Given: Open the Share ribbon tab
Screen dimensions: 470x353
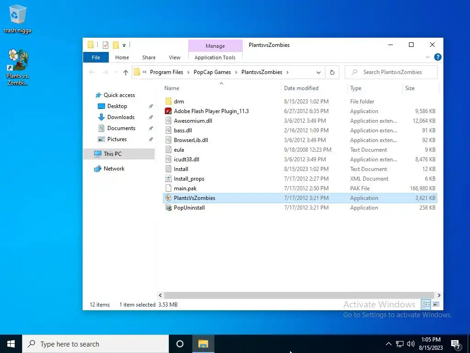Looking at the screenshot, I should (149, 57).
